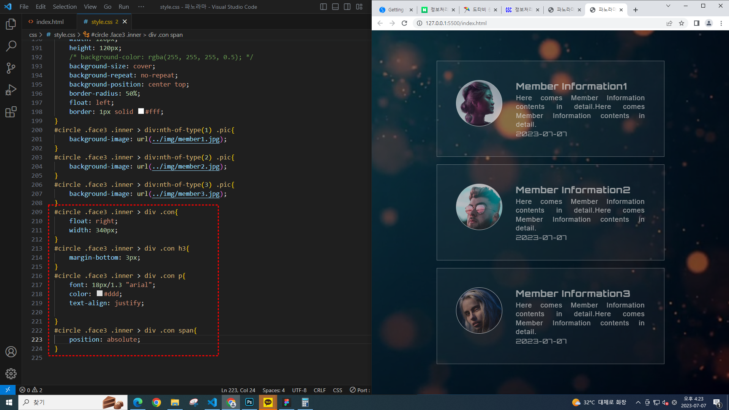The width and height of the screenshot is (729, 410).
Task: Open the Source Control view
Action: tap(11, 68)
